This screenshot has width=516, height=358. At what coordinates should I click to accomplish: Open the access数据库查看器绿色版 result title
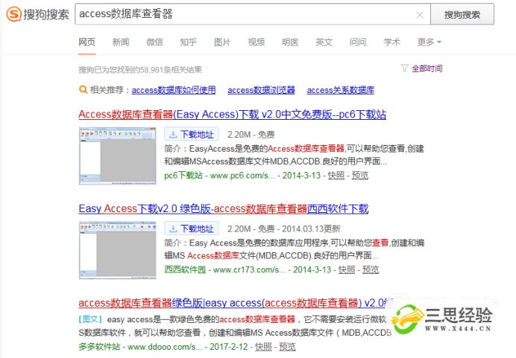coord(236,303)
